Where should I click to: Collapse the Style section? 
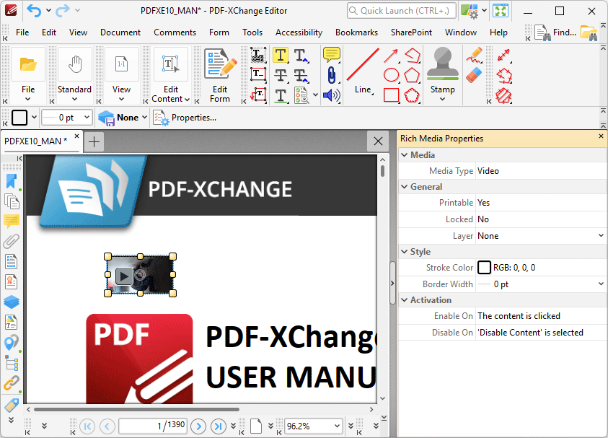pyautogui.click(x=404, y=251)
